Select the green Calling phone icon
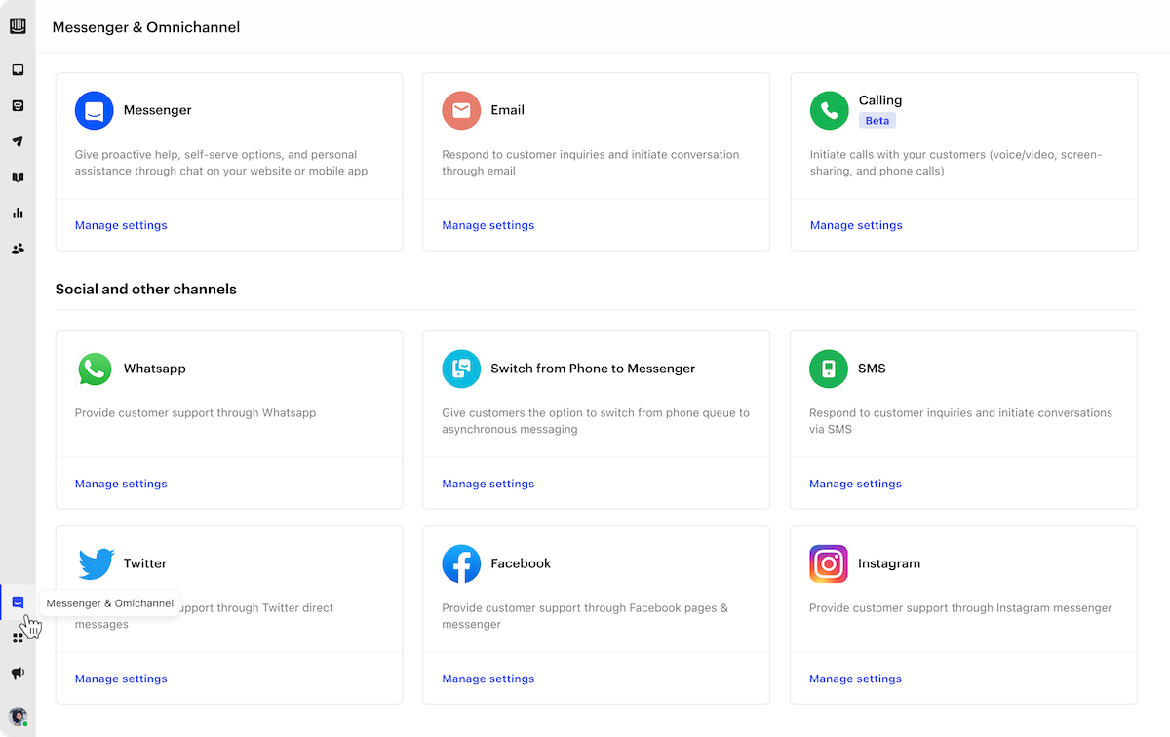1170x737 pixels. click(829, 110)
